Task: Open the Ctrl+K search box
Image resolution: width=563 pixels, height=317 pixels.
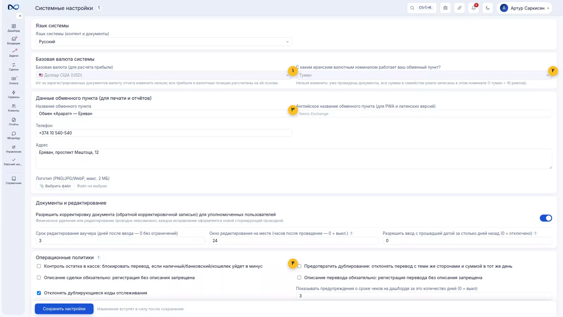Action: pos(422,8)
